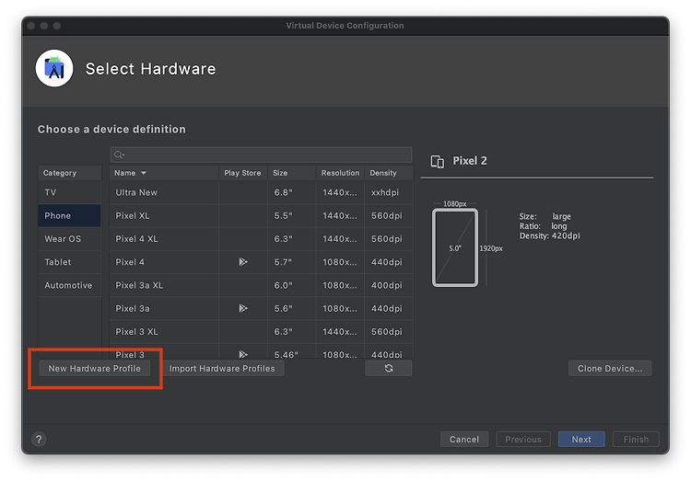
Task: Click the Play Store icon in Pixel 3a row
Action: (243, 308)
